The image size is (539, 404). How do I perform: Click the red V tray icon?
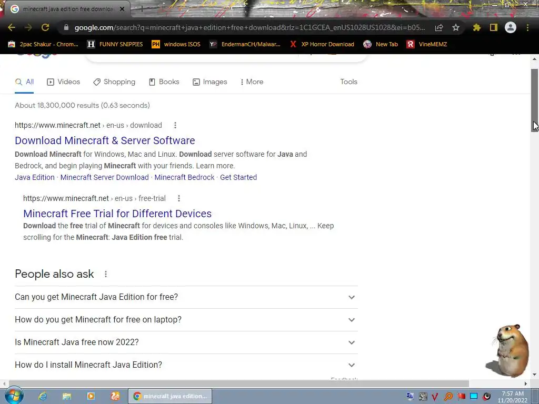click(435, 397)
